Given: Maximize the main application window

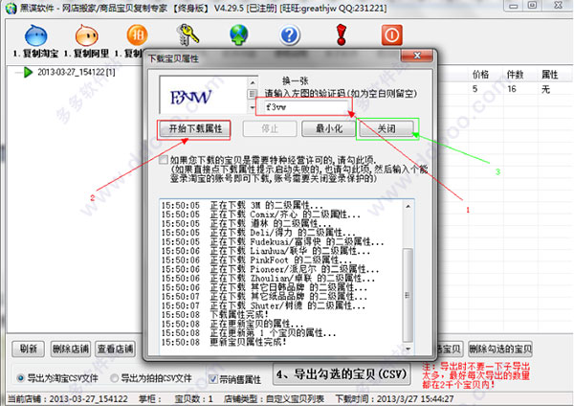Looking at the screenshot, I should pyautogui.click(x=532, y=5).
